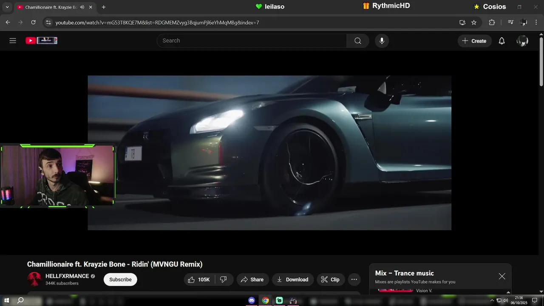This screenshot has height=306, width=544.
Task: Open the Chrome three-dot menu
Action: click(535, 22)
